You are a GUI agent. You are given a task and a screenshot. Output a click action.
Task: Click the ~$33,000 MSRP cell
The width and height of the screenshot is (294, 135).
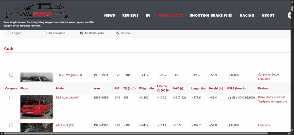click(233, 125)
